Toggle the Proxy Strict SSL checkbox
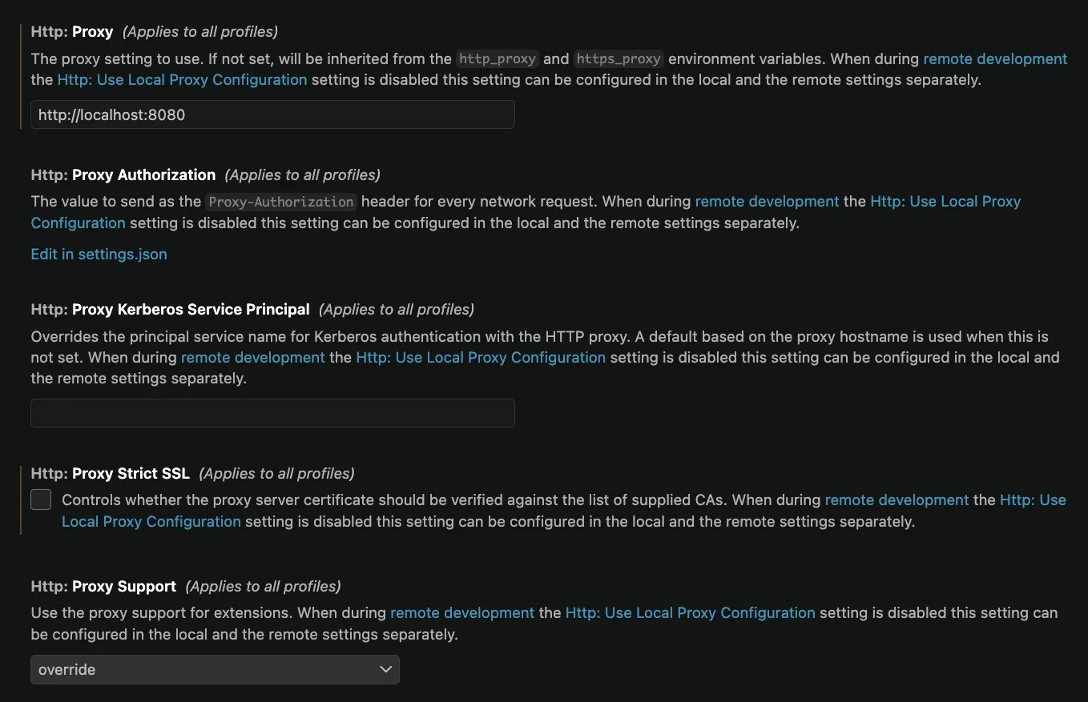The height and width of the screenshot is (702, 1088). tap(41, 500)
